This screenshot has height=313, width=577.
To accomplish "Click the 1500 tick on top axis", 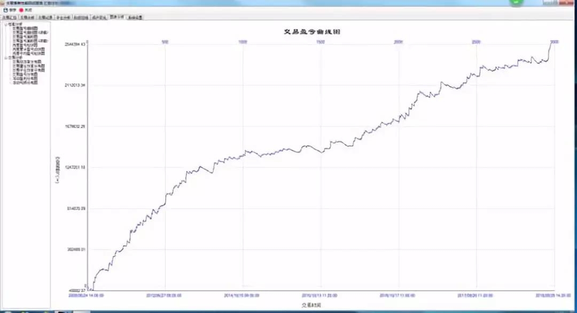I will [321, 42].
